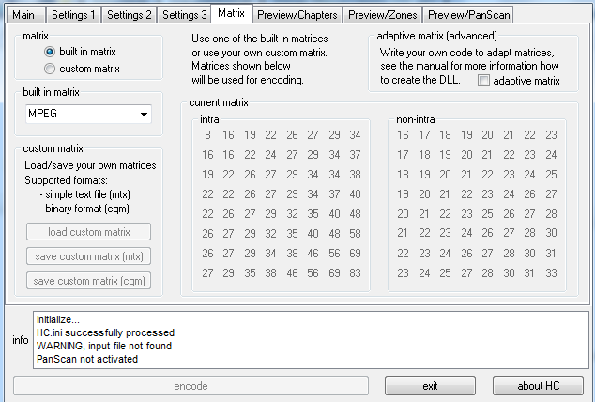Click the load custom matrix button
The image size is (595, 402).
pyautogui.click(x=87, y=232)
